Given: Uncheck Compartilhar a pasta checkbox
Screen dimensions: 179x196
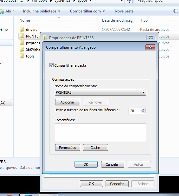Looking at the screenshot, I should 51,65.
